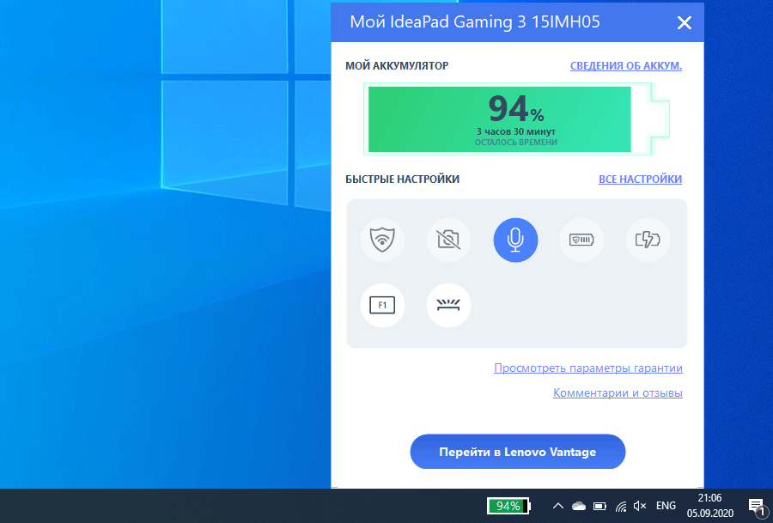This screenshot has width=773, height=523.
Task: Close the Мой IdeaPad Gaming panel
Action: 685,22
